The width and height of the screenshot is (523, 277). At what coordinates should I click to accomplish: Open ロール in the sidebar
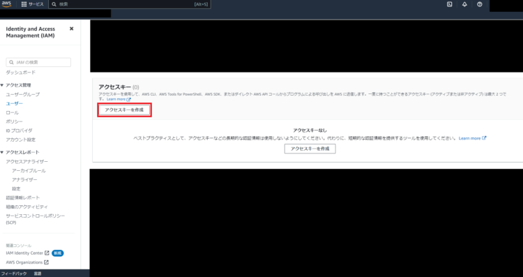coord(12,113)
